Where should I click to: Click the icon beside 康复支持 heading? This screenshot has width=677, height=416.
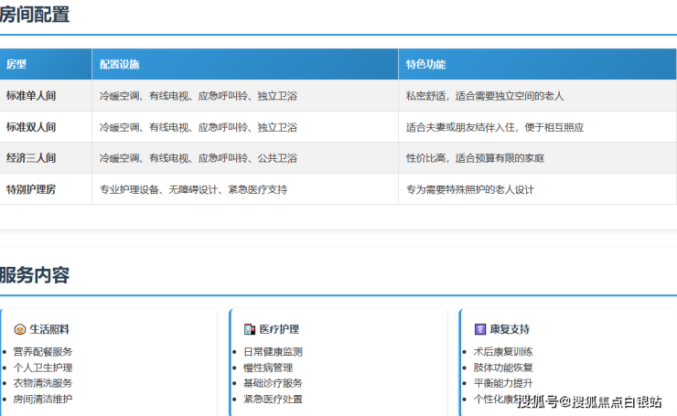point(480,329)
